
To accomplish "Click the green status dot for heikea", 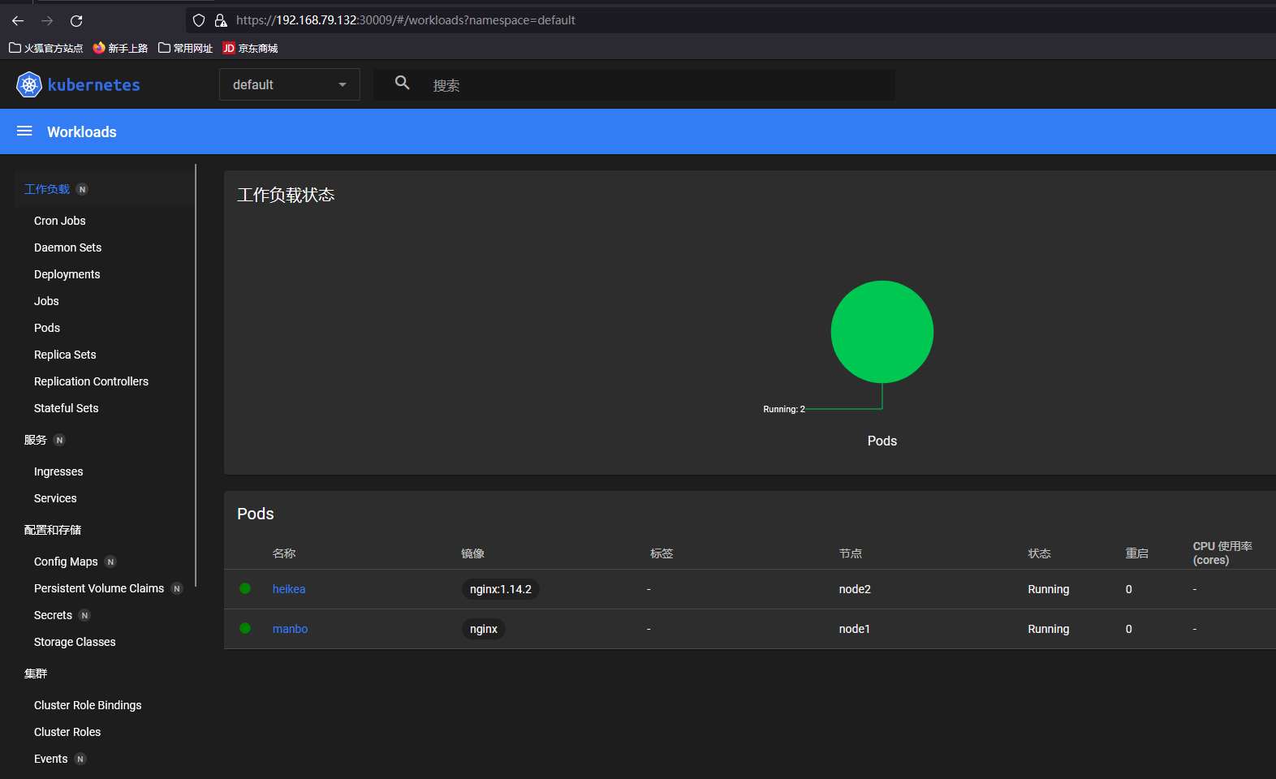I will point(245,588).
